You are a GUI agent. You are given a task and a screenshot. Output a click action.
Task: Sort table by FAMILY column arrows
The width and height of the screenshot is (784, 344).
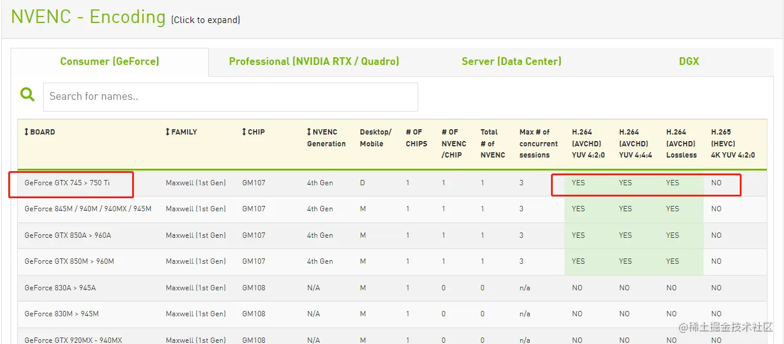point(168,132)
